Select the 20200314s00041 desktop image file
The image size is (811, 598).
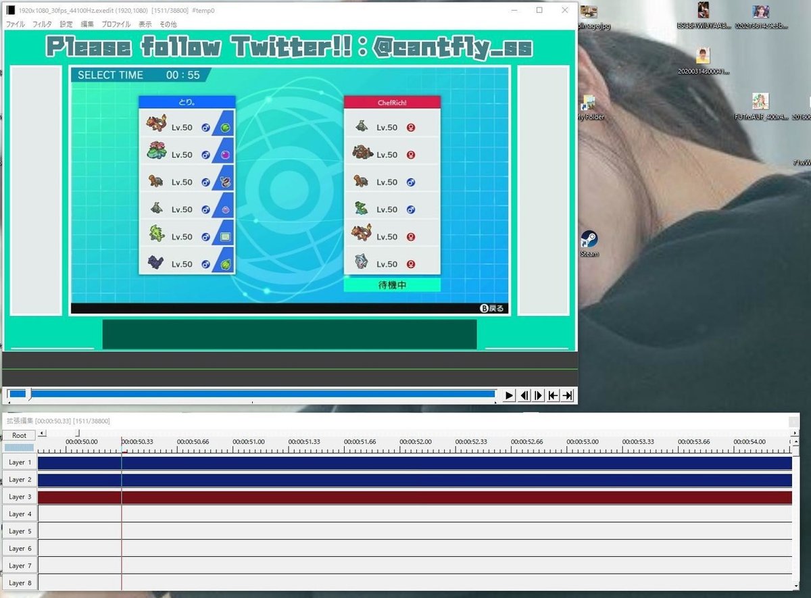704,61
